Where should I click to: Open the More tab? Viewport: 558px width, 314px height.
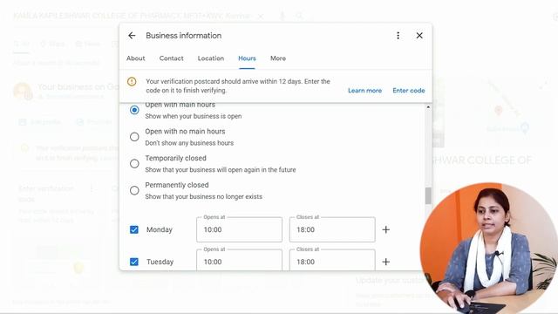(x=278, y=58)
